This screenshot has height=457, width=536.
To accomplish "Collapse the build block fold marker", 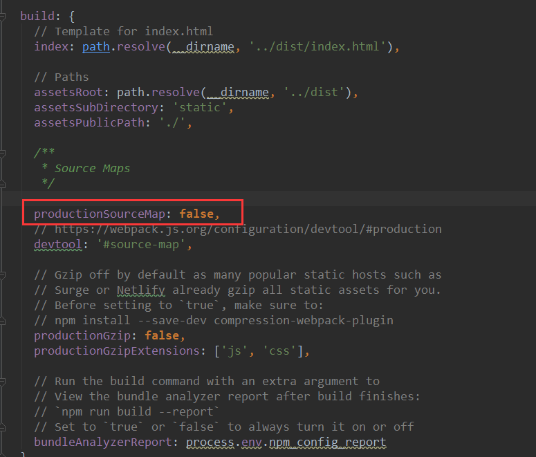I will (2, 16).
